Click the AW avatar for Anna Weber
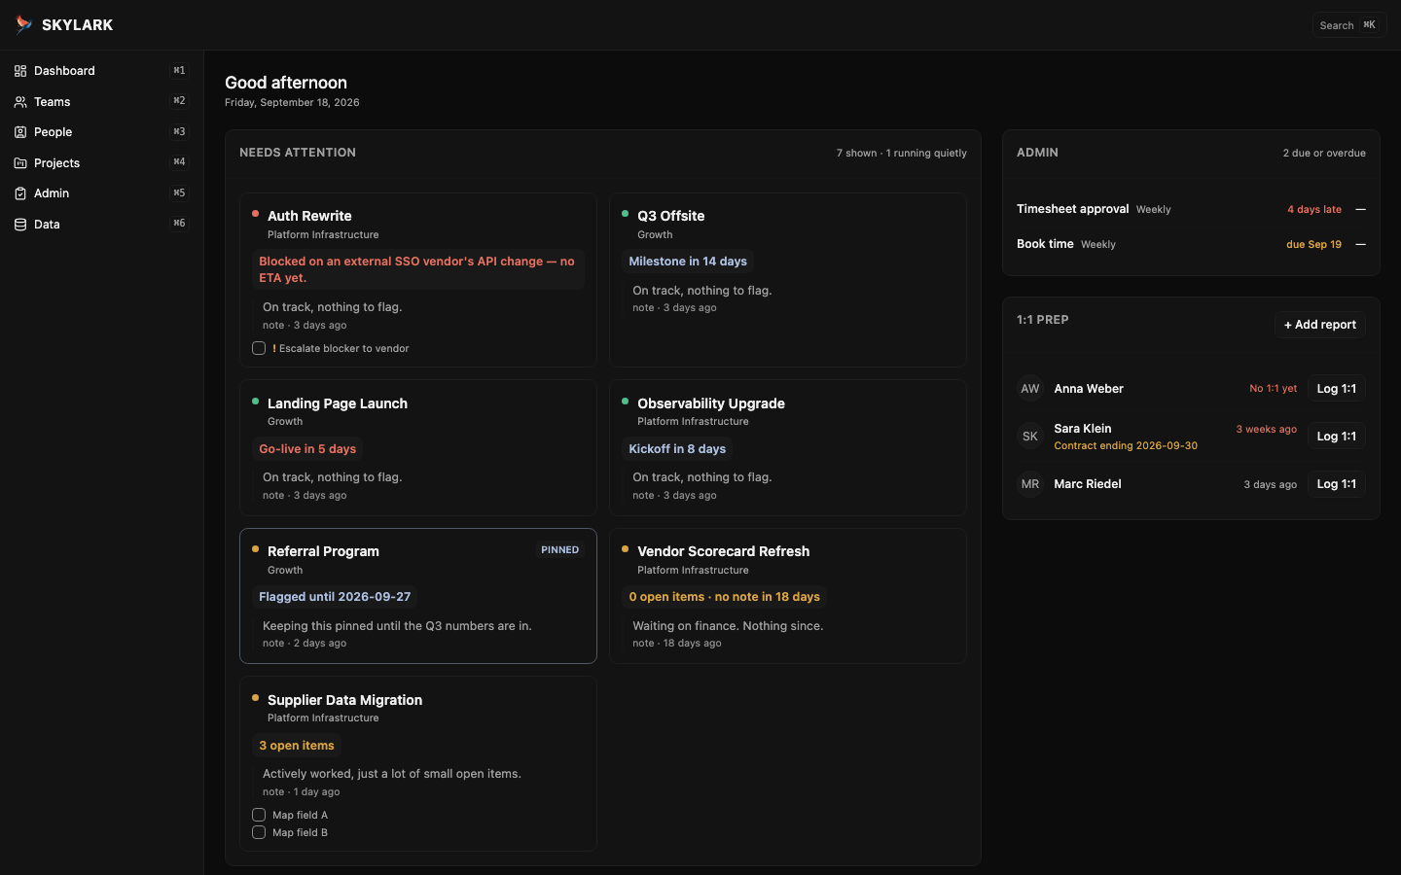 [1030, 389]
